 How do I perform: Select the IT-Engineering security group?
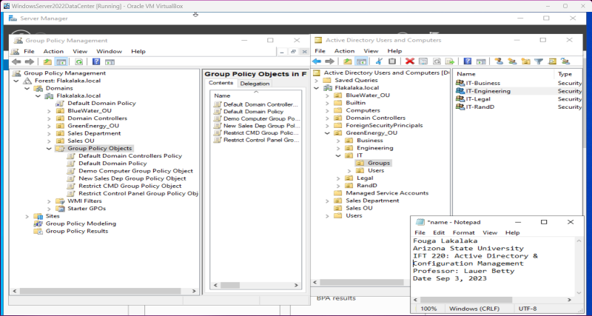(x=488, y=91)
